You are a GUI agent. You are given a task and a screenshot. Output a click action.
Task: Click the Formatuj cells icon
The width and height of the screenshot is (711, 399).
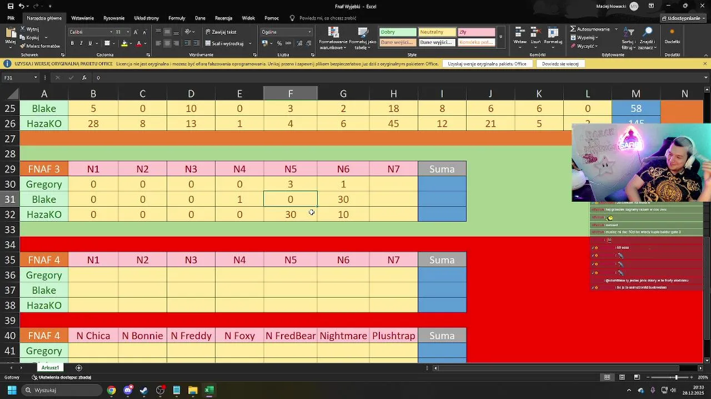[x=553, y=32]
